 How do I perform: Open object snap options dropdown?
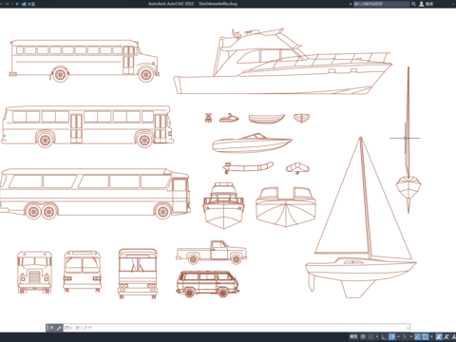(431, 336)
